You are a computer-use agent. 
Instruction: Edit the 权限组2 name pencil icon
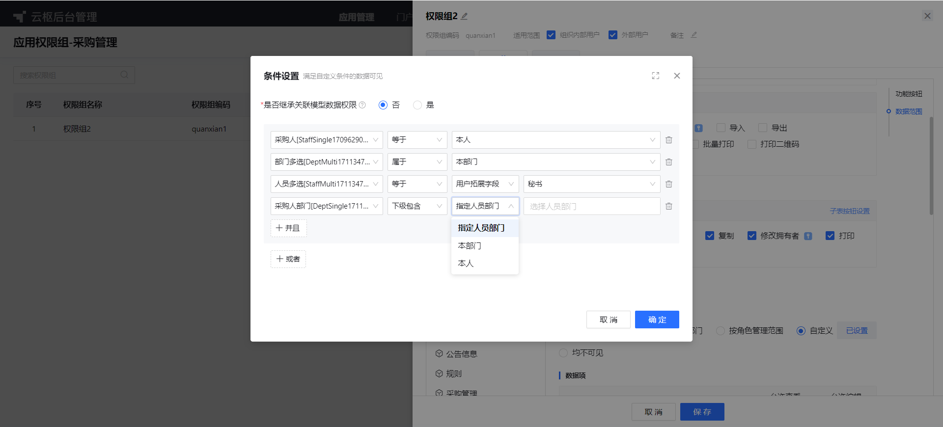point(464,16)
